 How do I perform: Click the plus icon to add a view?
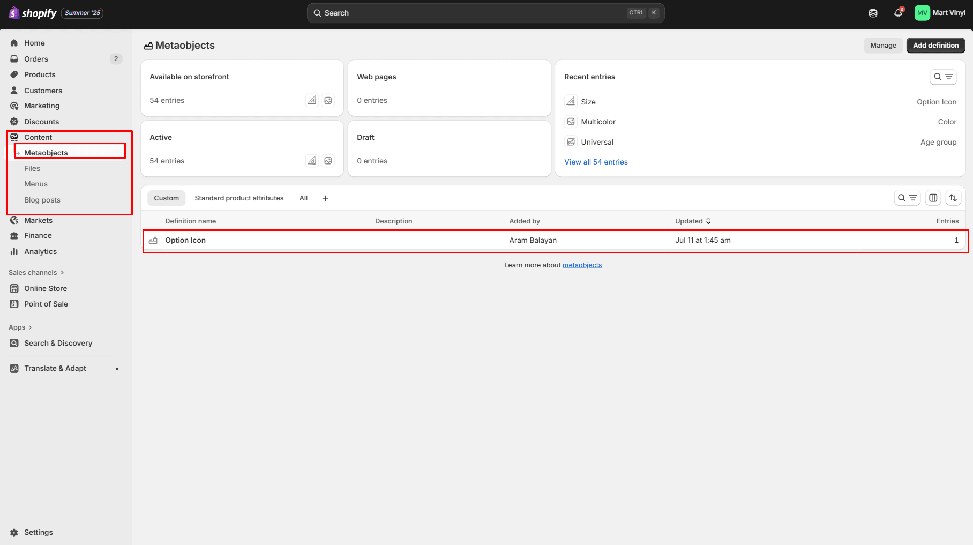[325, 198]
